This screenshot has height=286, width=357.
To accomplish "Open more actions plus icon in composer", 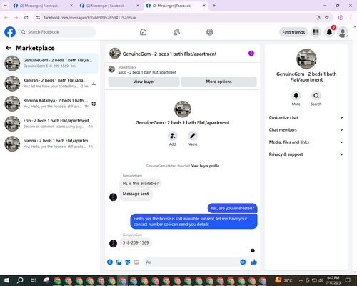I will (x=110, y=262).
